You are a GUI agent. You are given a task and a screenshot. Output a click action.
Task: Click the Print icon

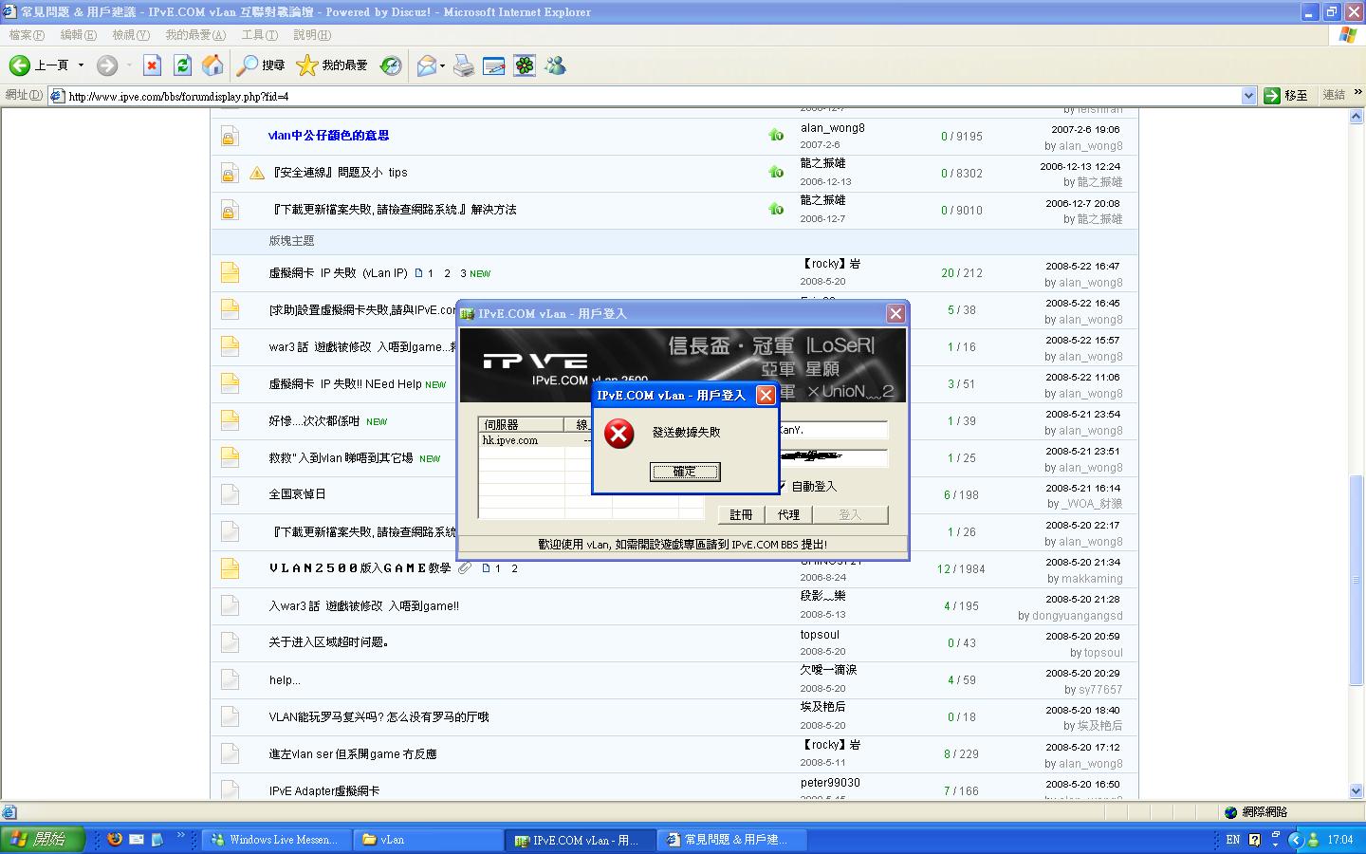(x=463, y=65)
